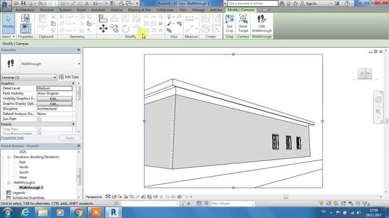Click the selection Filter icon in status bar

[365, 203]
